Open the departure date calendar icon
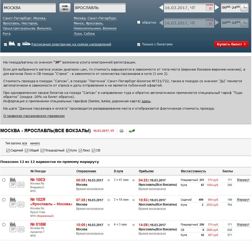 [x=209, y=8]
